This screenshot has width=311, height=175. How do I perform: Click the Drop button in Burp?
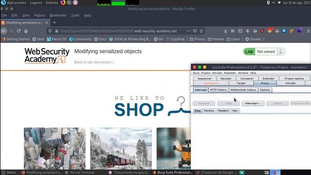point(228,104)
